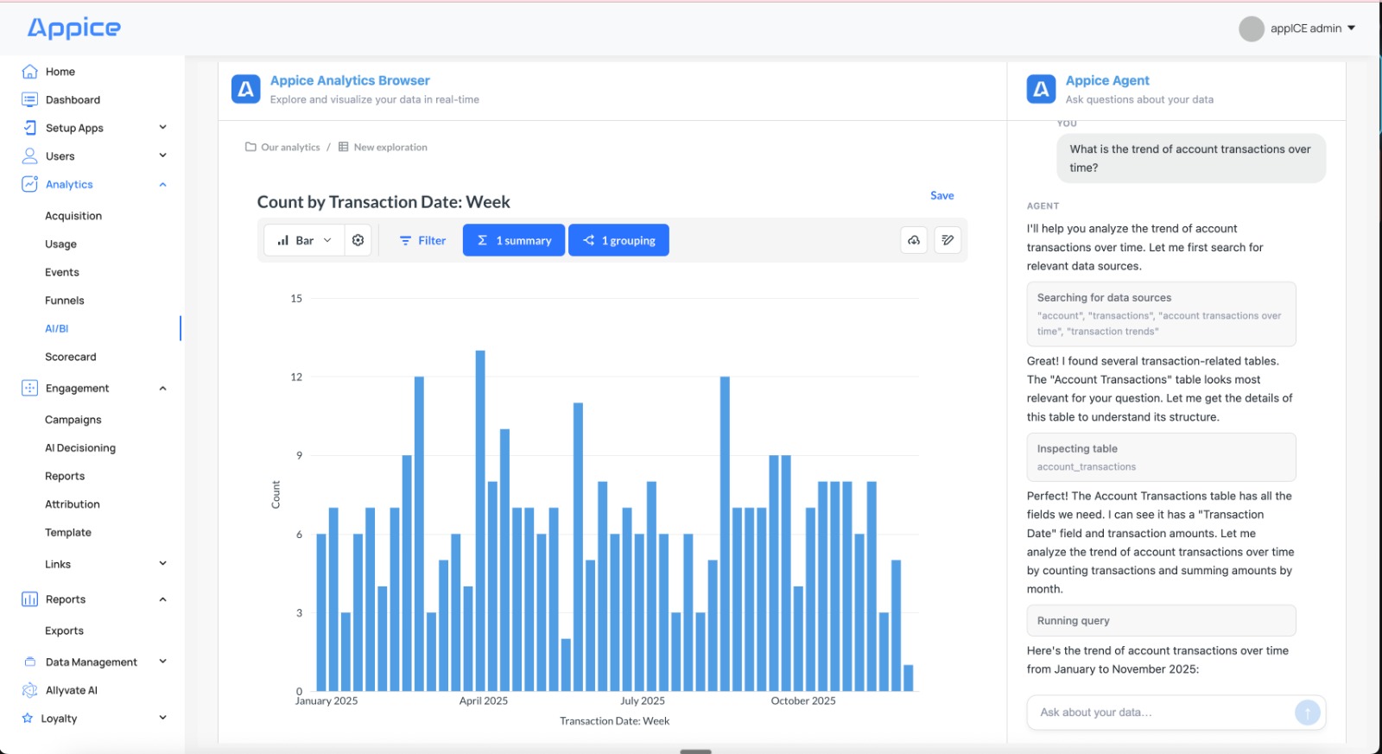Click the Home label in sidebar
This screenshot has width=1382, height=754.
click(60, 72)
